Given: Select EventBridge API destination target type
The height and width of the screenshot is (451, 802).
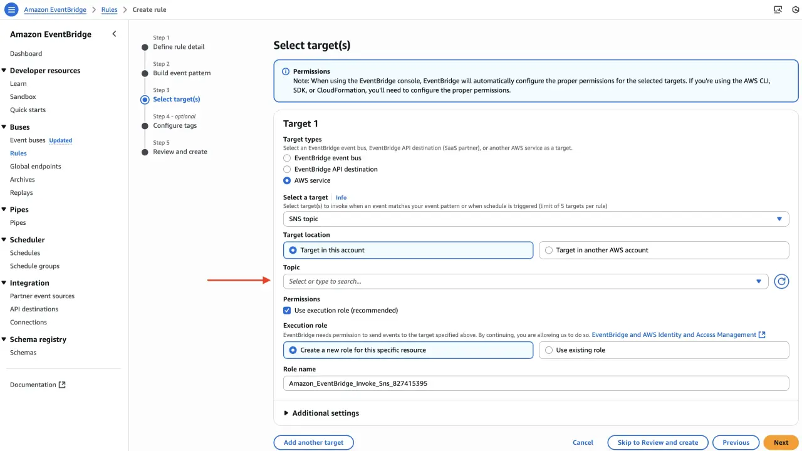Looking at the screenshot, I should [x=287, y=169].
